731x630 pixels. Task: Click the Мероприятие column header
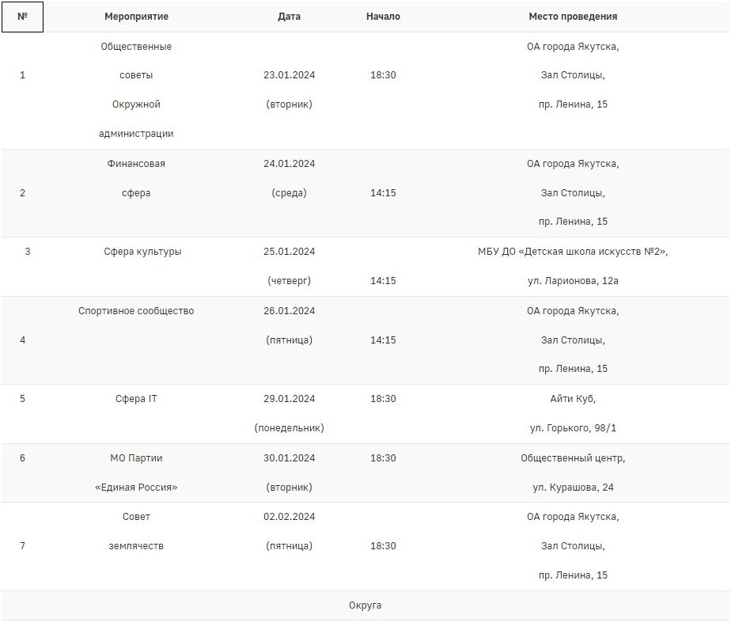click(136, 17)
